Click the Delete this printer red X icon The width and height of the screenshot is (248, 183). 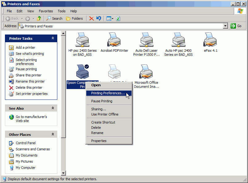[11, 87]
